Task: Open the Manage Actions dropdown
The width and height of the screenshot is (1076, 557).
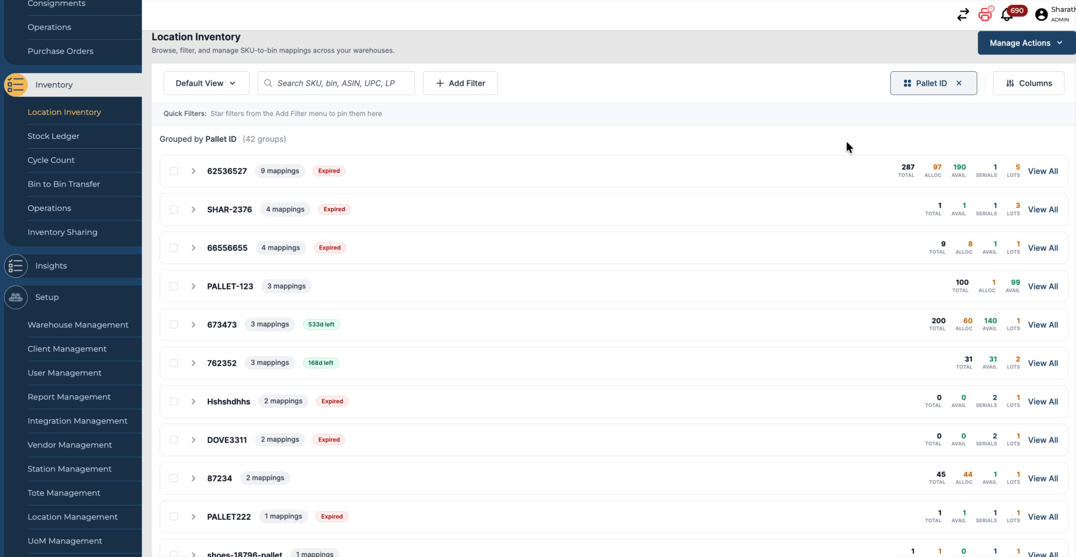Action: tap(1026, 43)
